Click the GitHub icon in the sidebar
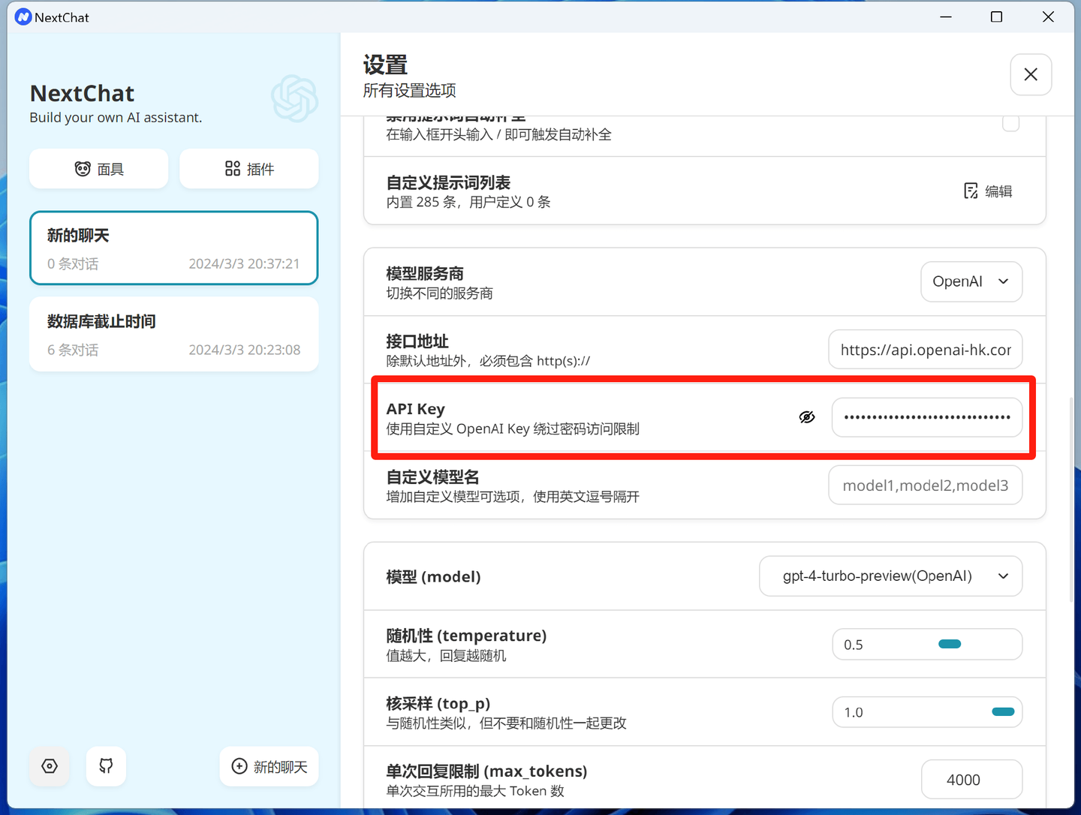 pos(106,766)
